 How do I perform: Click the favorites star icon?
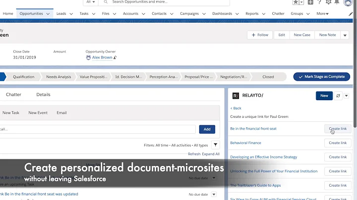point(296,2)
